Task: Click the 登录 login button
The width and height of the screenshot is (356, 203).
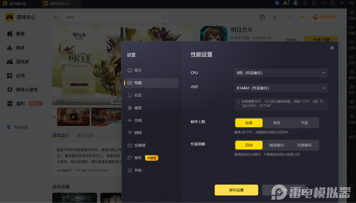Action: point(302,17)
